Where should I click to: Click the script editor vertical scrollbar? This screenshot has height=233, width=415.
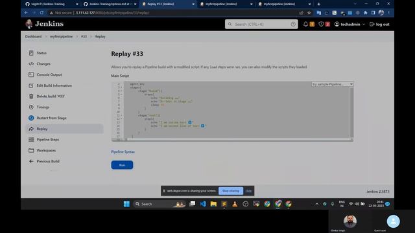point(351,112)
